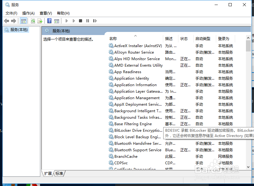Click 自动 startup type of AMD External Events
The width and height of the screenshot is (254, 186).
(x=199, y=65)
